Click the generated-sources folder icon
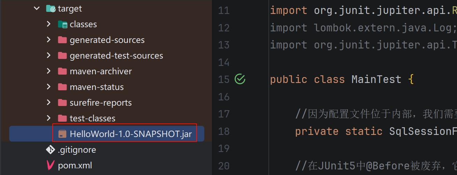Screen dimensions: 457x175 tap(62, 40)
